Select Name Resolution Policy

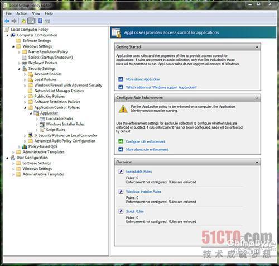(x=48, y=52)
